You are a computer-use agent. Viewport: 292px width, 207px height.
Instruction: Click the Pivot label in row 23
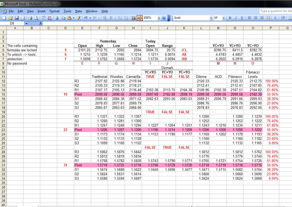coord(82,130)
